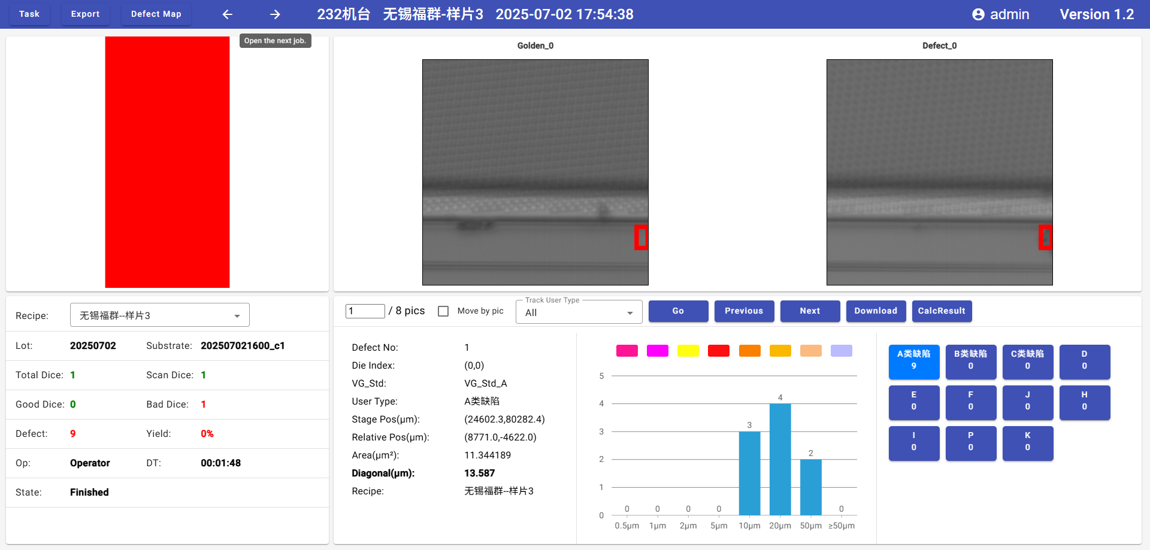
Task: Click the DT value 00:01:48
Action: [221, 463]
